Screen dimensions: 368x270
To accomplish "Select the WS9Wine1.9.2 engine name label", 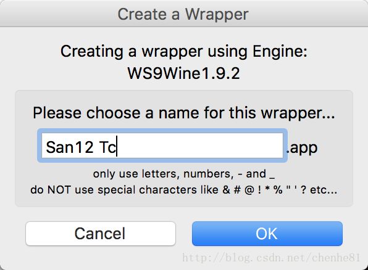I will pyautogui.click(x=183, y=73).
